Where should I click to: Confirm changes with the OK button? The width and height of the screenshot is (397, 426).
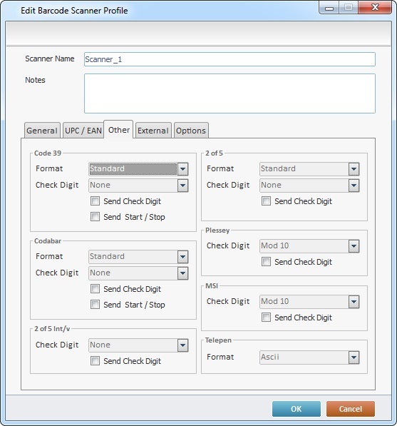[297, 409]
